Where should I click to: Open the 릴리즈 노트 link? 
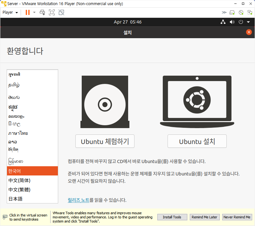79,200
